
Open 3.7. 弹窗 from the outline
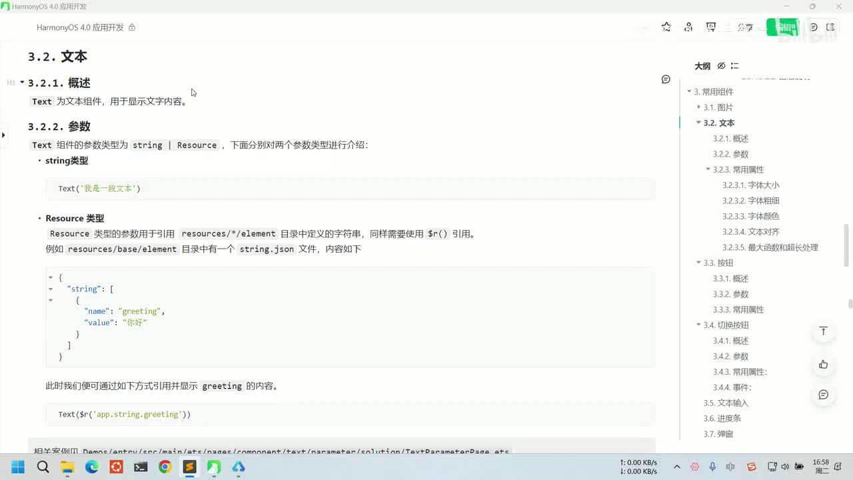[718, 434]
